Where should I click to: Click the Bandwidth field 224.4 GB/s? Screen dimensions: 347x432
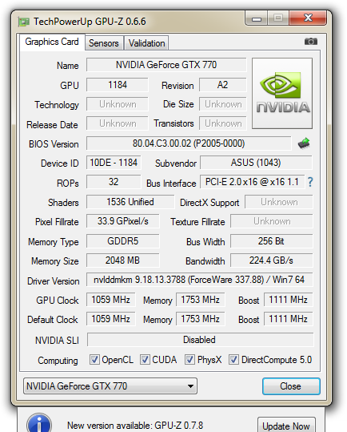[x=272, y=260]
